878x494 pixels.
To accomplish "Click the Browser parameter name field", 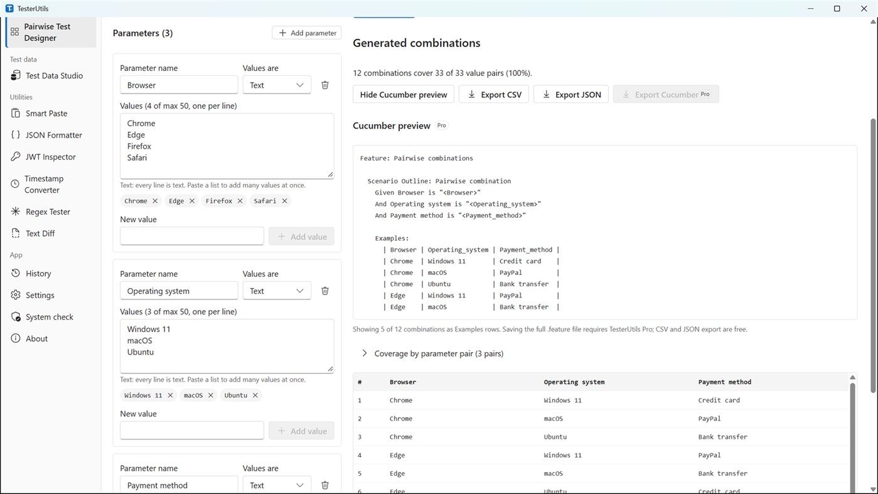I will point(179,85).
